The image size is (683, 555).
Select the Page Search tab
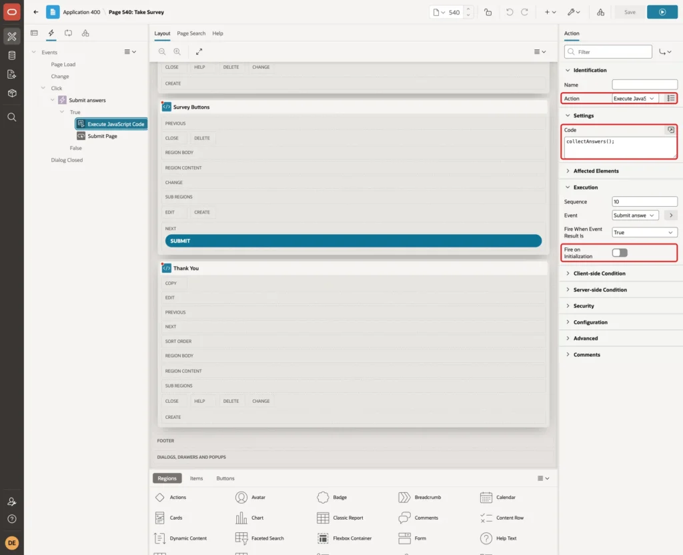click(x=191, y=33)
